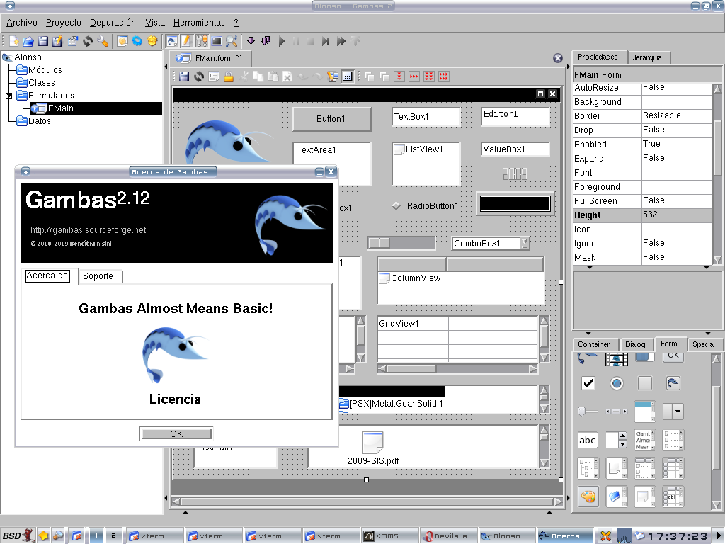Viewport: 725px width, 544px height.
Task: Click the console screen icon in main toolbar
Action: click(217, 41)
